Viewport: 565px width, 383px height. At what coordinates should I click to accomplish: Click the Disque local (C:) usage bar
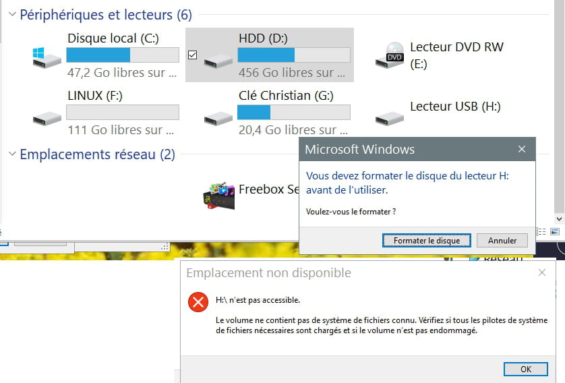pos(123,55)
